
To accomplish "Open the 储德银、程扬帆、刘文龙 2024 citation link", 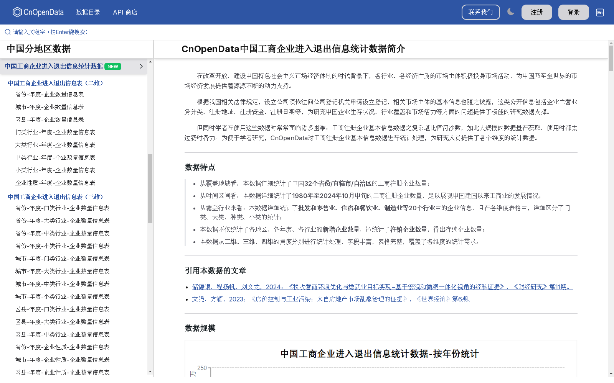I will 383,287.
